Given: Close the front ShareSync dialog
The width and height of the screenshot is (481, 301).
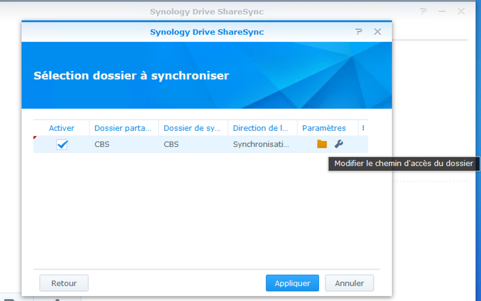Looking at the screenshot, I should (x=377, y=32).
